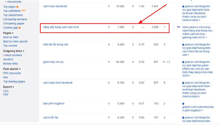Open keyword 'bảng xếp hạng card màn hình'
219x125 pixels.
(x=61, y=27)
